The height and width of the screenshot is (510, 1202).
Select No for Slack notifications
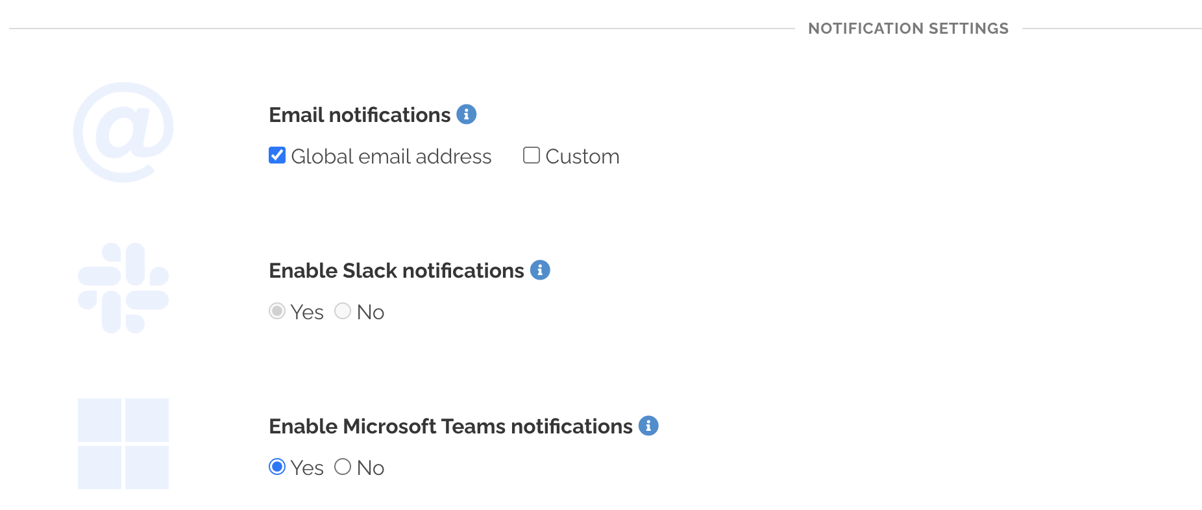tap(343, 311)
